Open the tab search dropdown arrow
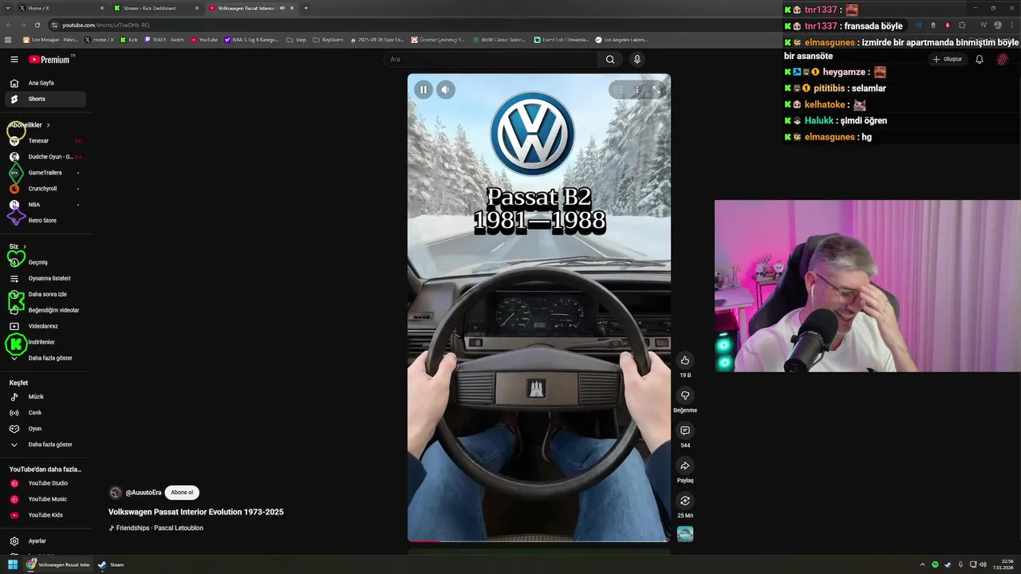The image size is (1021, 574). pyautogui.click(x=8, y=8)
